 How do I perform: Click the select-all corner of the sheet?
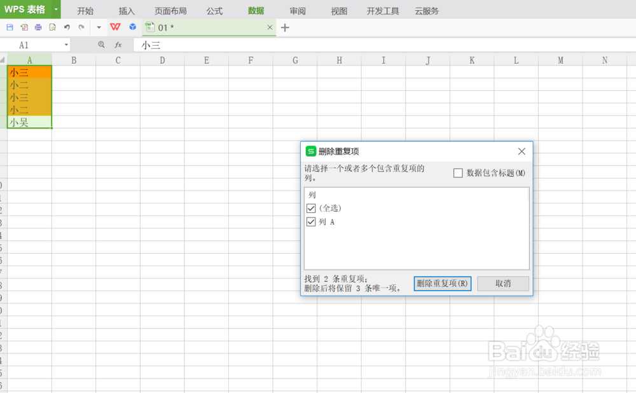pos(3,60)
